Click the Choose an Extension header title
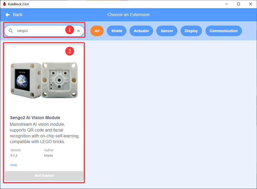The height and width of the screenshot is (189, 257). (x=128, y=15)
